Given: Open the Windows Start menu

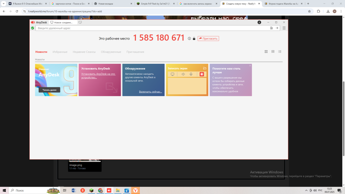Looking at the screenshot, I should pyautogui.click(x=4, y=191).
